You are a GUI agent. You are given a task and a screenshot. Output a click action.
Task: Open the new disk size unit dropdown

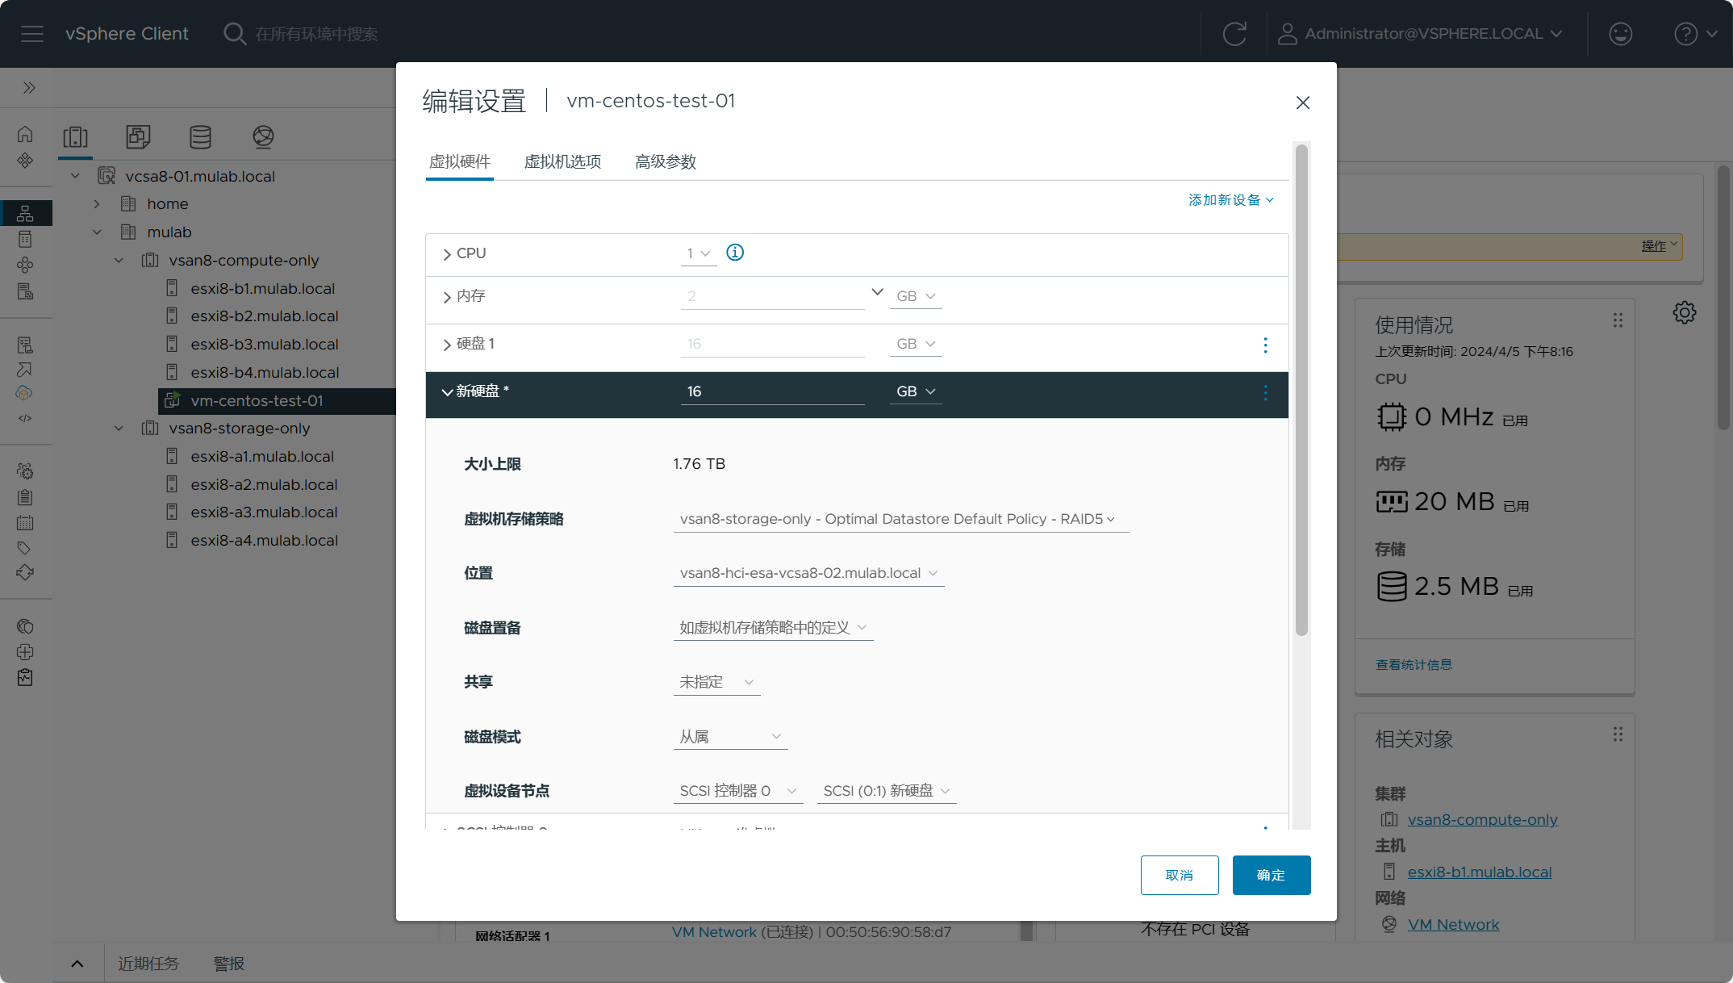[916, 391]
